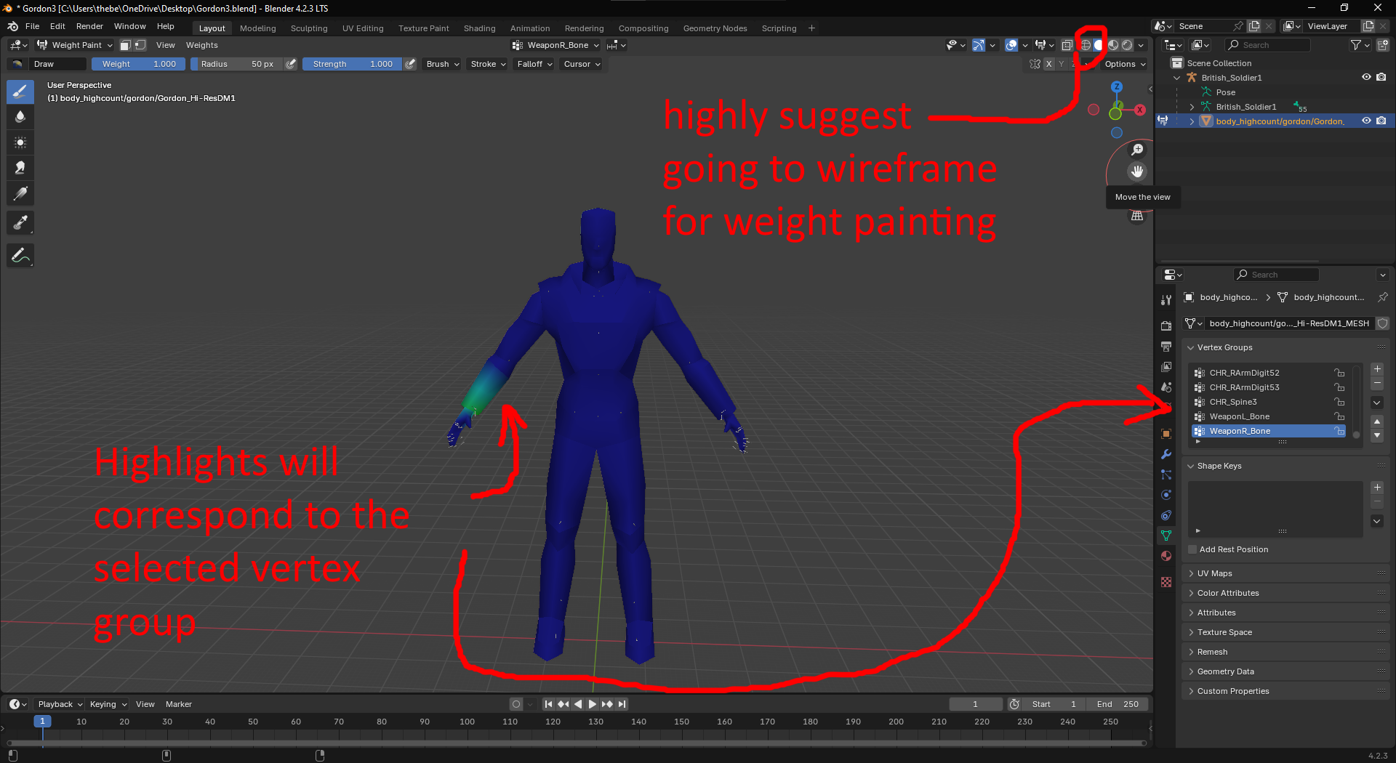The height and width of the screenshot is (763, 1396).
Task: Choose the Annotate tool in the toolbar
Action: pos(20,255)
